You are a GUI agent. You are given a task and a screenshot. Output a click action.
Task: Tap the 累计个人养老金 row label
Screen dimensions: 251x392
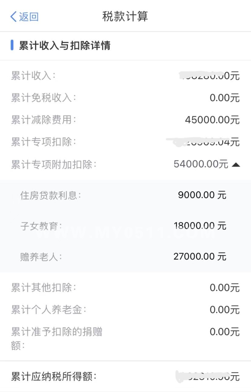[49, 310]
